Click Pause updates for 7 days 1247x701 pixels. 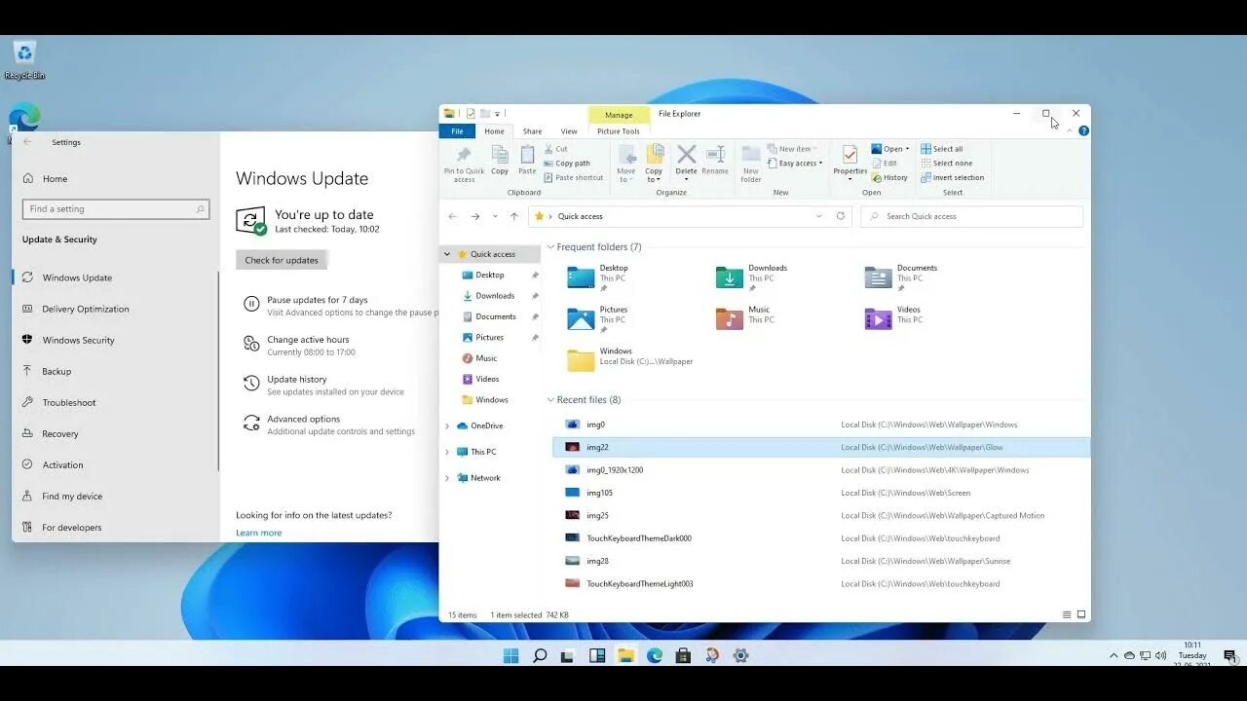pyautogui.click(x=318, y=300)
